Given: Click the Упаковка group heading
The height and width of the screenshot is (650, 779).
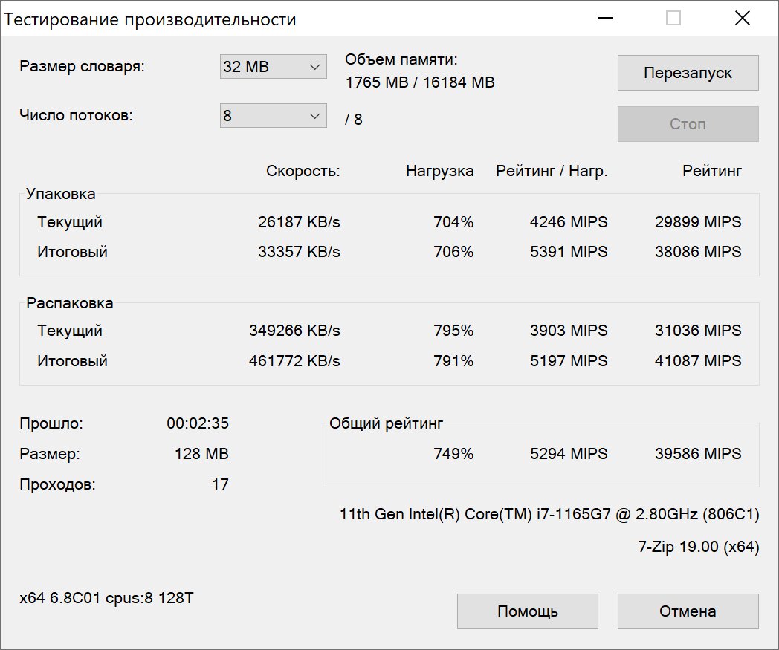Looking at the screenshot, I should (61, 194).
